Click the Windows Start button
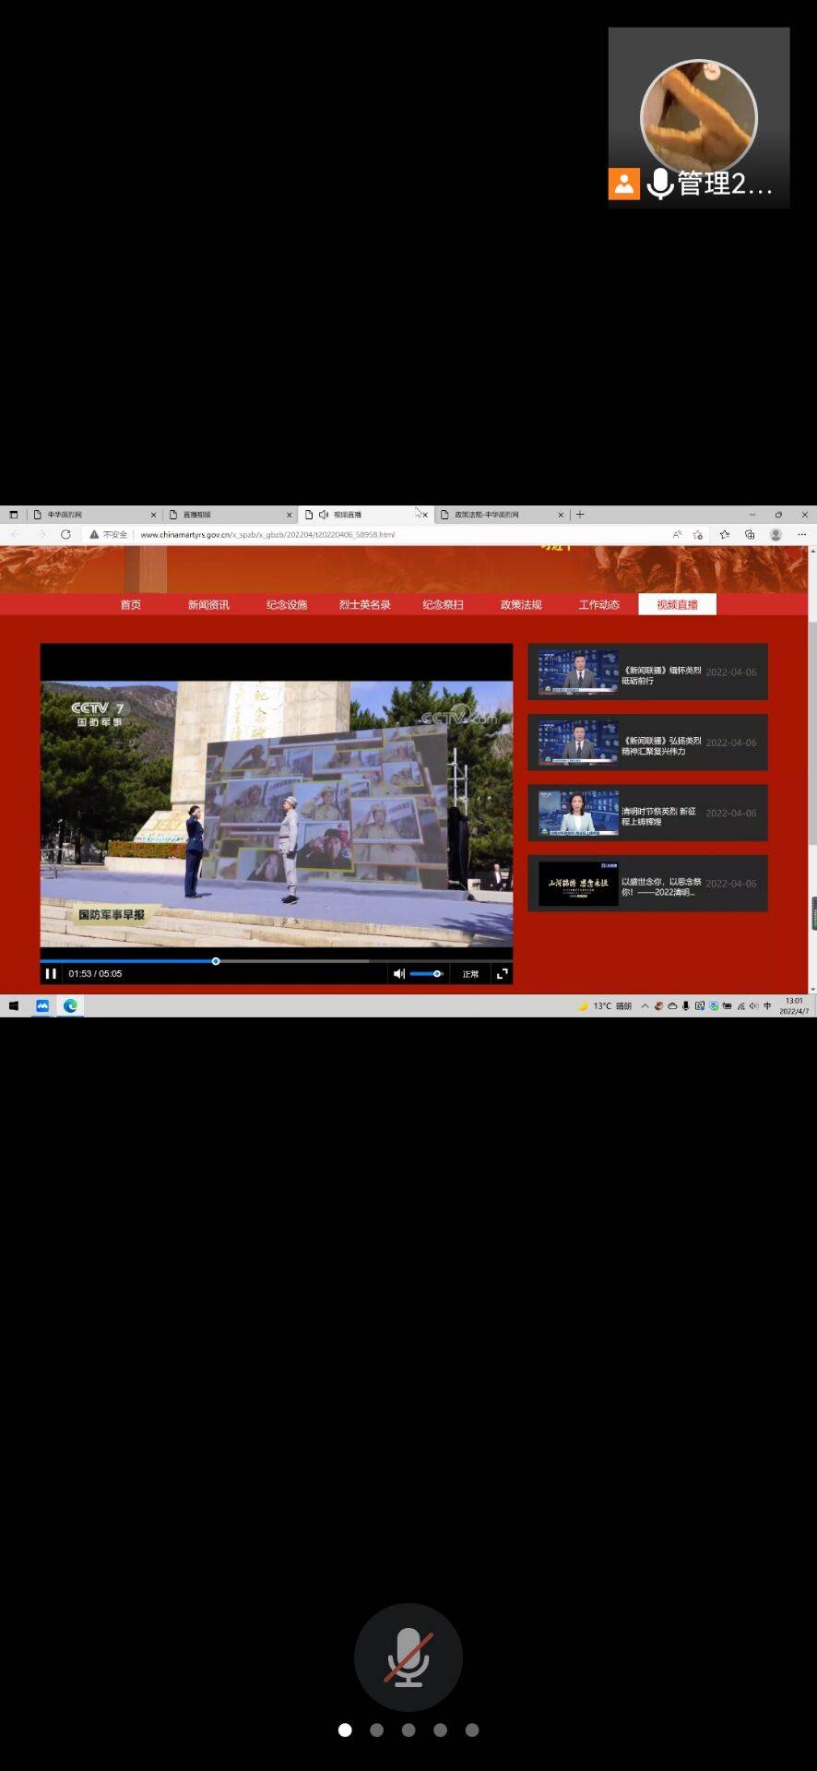817x1771 pixels. click(14, 1005)
